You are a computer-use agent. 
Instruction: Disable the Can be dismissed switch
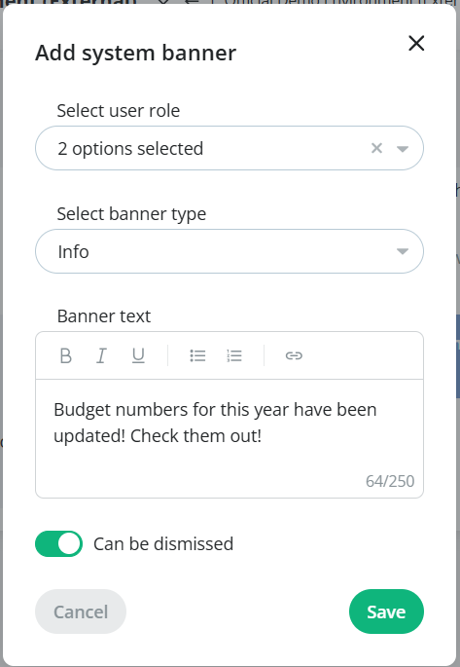pos(58,543)
